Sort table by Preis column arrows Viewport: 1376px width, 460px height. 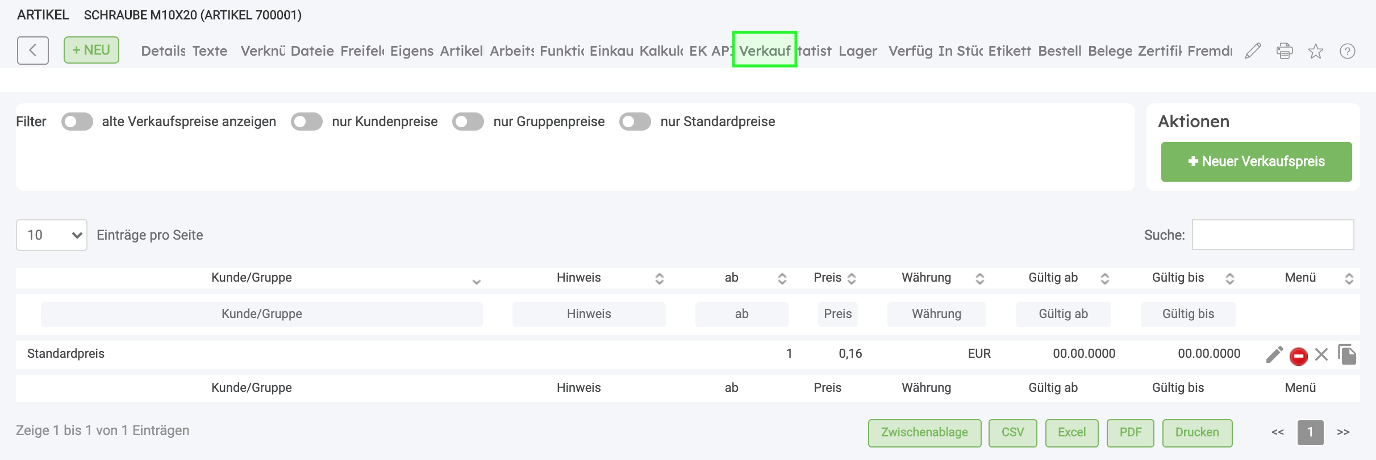852,278
